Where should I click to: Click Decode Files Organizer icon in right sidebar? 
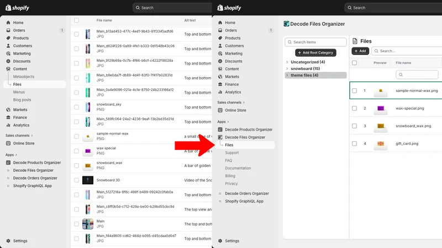220,137
